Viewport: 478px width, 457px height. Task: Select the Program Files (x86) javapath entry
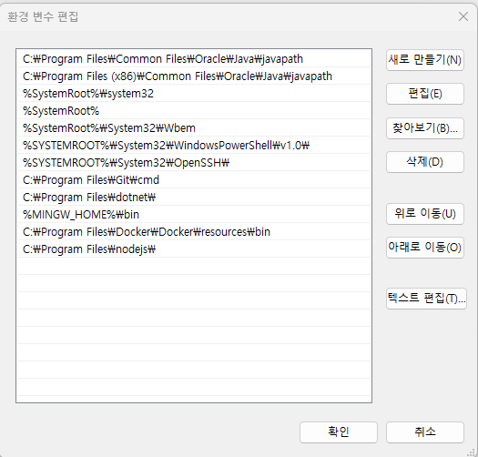pyautogui.click(x=194, y=76)
